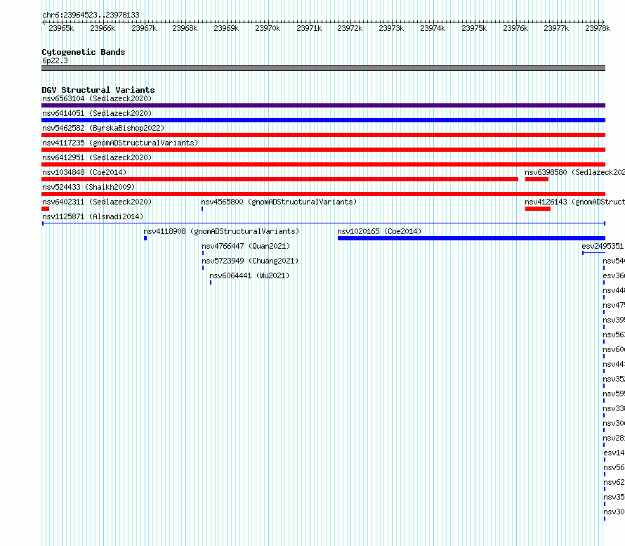Click the blue mark under nsv5723949
The image size is (625, 546).
203,268
